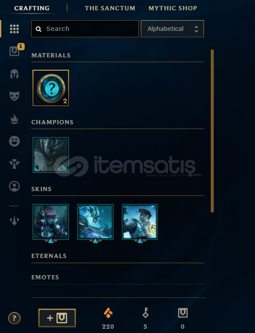255x333 pixels.
Task: Click the add chest plus button
Action: [57, 318]
